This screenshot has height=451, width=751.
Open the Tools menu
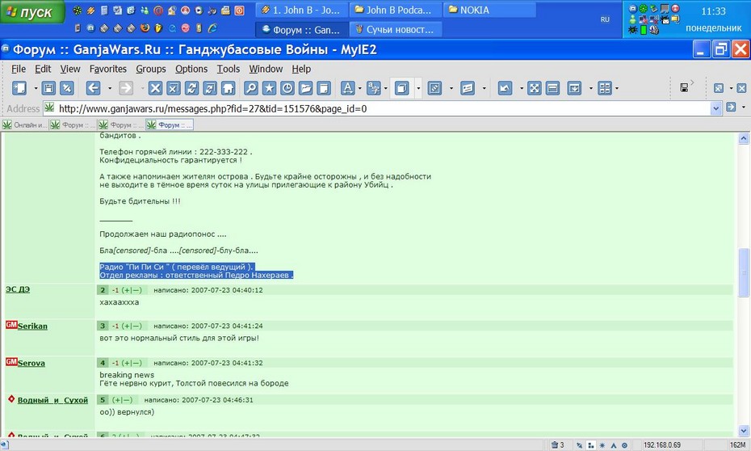tap(228, 69)
